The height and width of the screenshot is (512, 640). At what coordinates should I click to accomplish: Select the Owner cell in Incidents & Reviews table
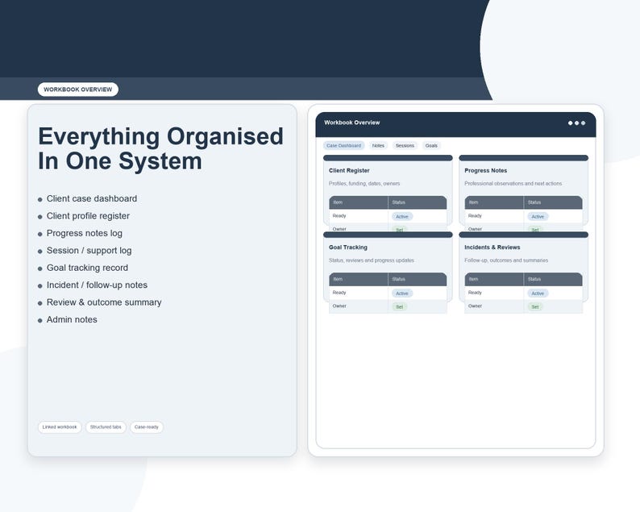point(494,306)
